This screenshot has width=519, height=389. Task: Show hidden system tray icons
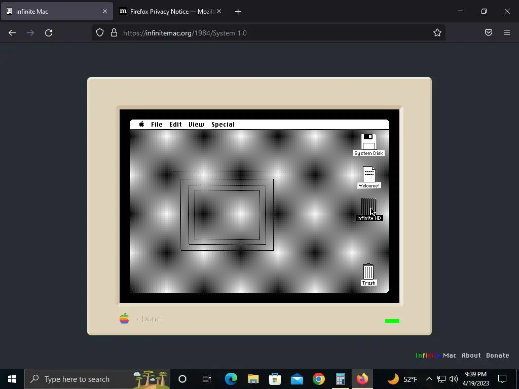[429, 379]
